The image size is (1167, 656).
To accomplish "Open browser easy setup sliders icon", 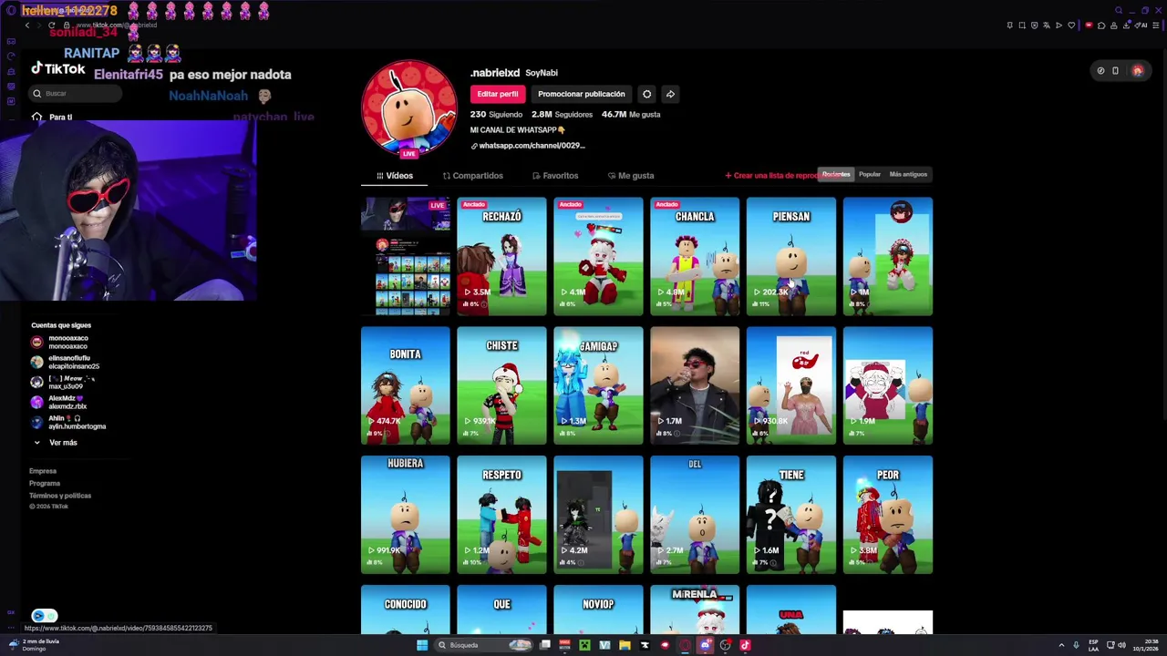I will [x=1155, y=26].
